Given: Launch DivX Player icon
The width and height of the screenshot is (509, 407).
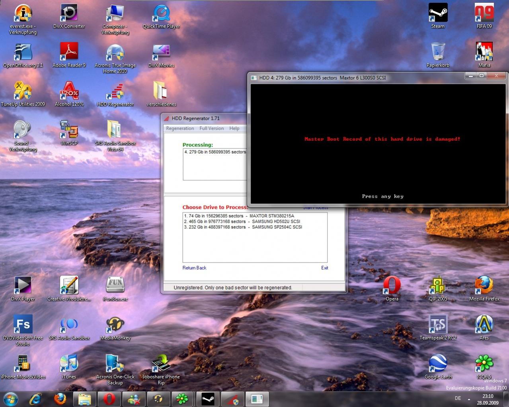Looking at the screenshot, I should (x=23, y=285).
